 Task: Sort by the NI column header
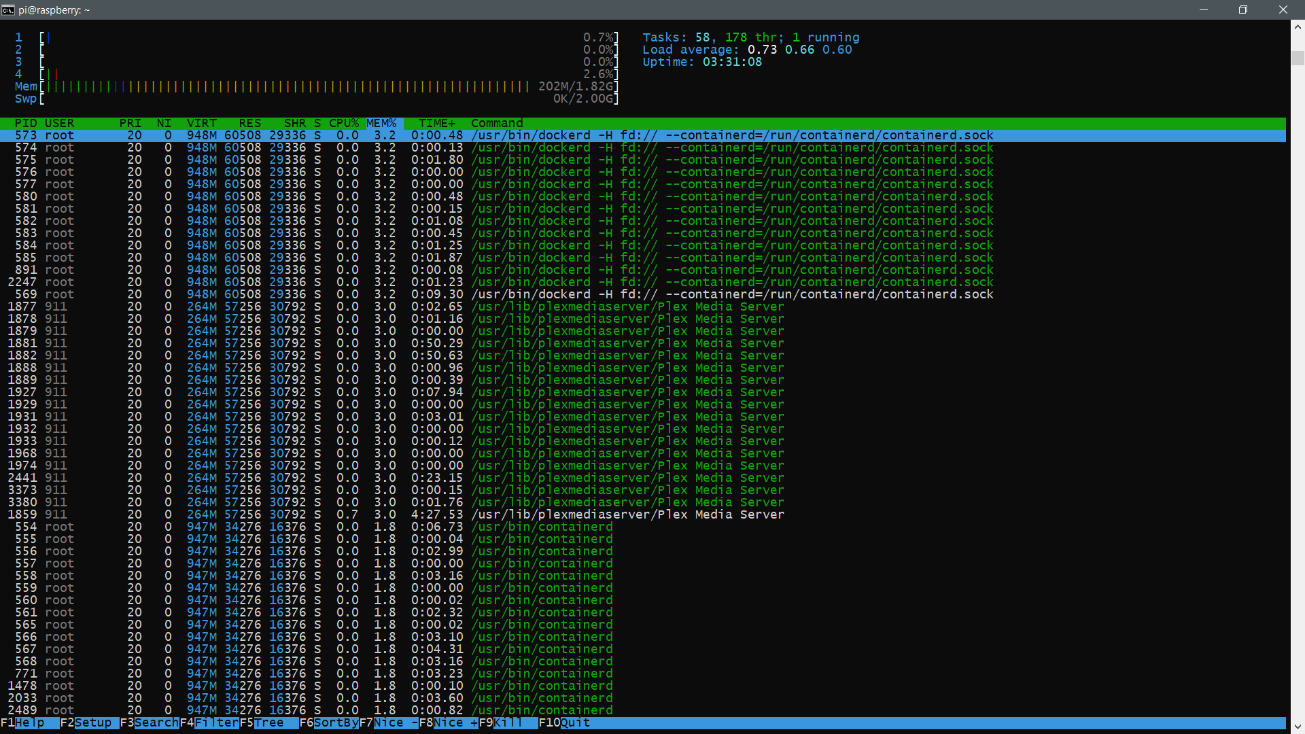click(x=164, y=123)
